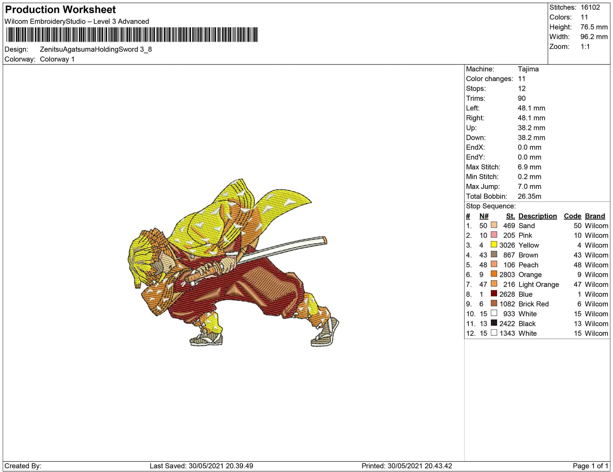Click the 'N#' column header
Viewport: 613px width, 472px height.
484,216
